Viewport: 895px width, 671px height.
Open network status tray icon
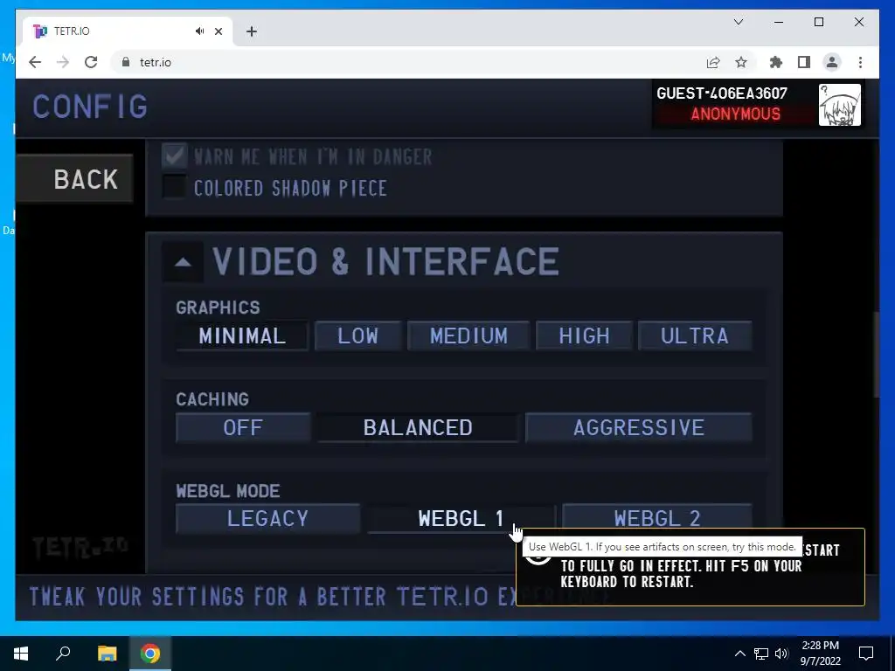761,654
